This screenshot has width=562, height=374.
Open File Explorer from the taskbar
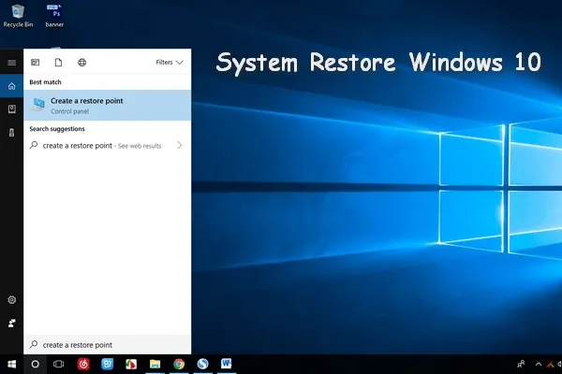(x=155, y=363)
